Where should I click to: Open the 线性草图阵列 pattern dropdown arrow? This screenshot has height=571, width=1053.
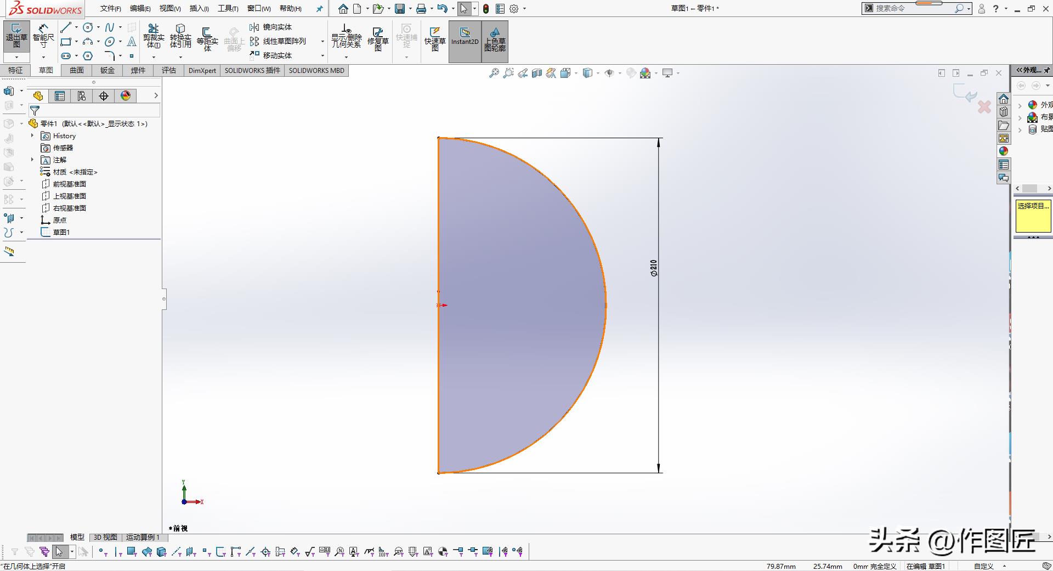tap(322, 41)
